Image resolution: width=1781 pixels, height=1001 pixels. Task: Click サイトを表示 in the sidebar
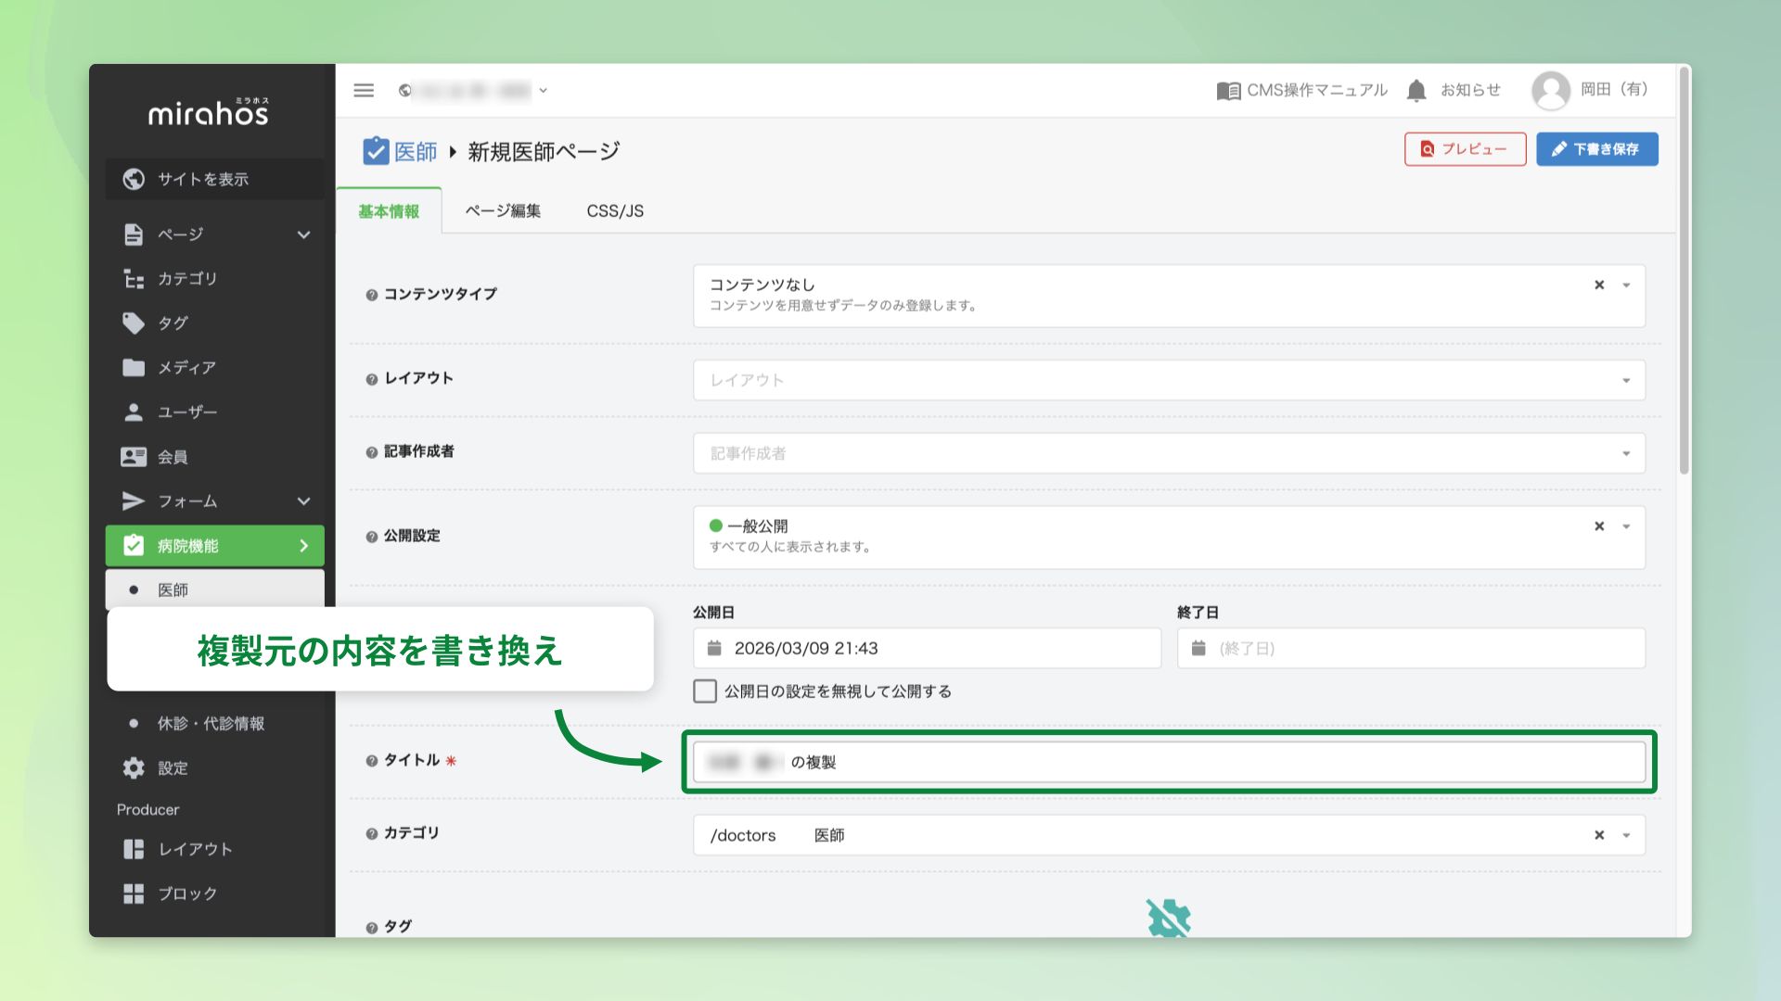[x=214, y=179]
